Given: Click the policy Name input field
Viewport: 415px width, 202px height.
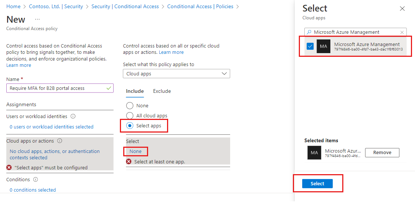Looking at the screenshot, I should click(x=60, y=88).
